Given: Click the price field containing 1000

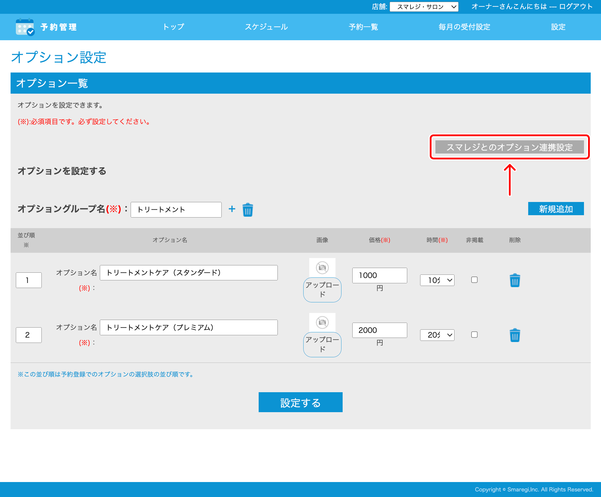Looking at the screenshot, I should [379, 275].
